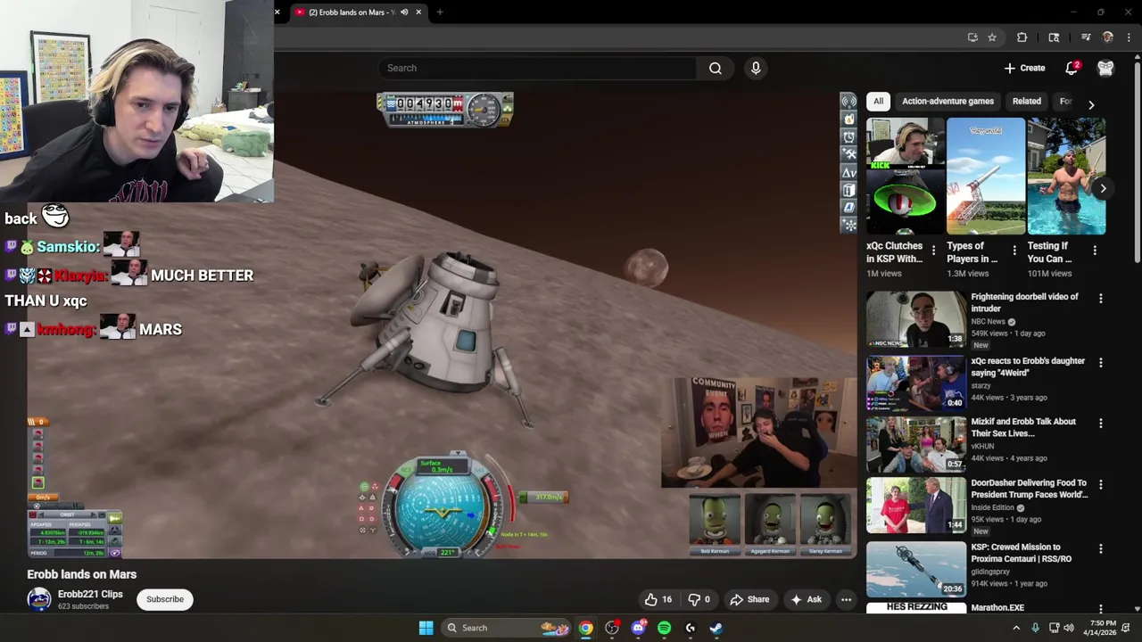Click Bob Kerman crew portrait
Image resolution: width=1142 pixels, height=642 pixels.
coord(715,523)
